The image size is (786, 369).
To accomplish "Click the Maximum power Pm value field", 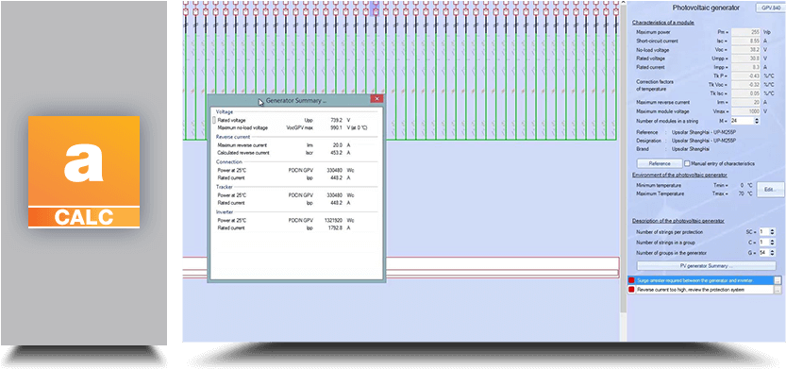I will 745,31.
